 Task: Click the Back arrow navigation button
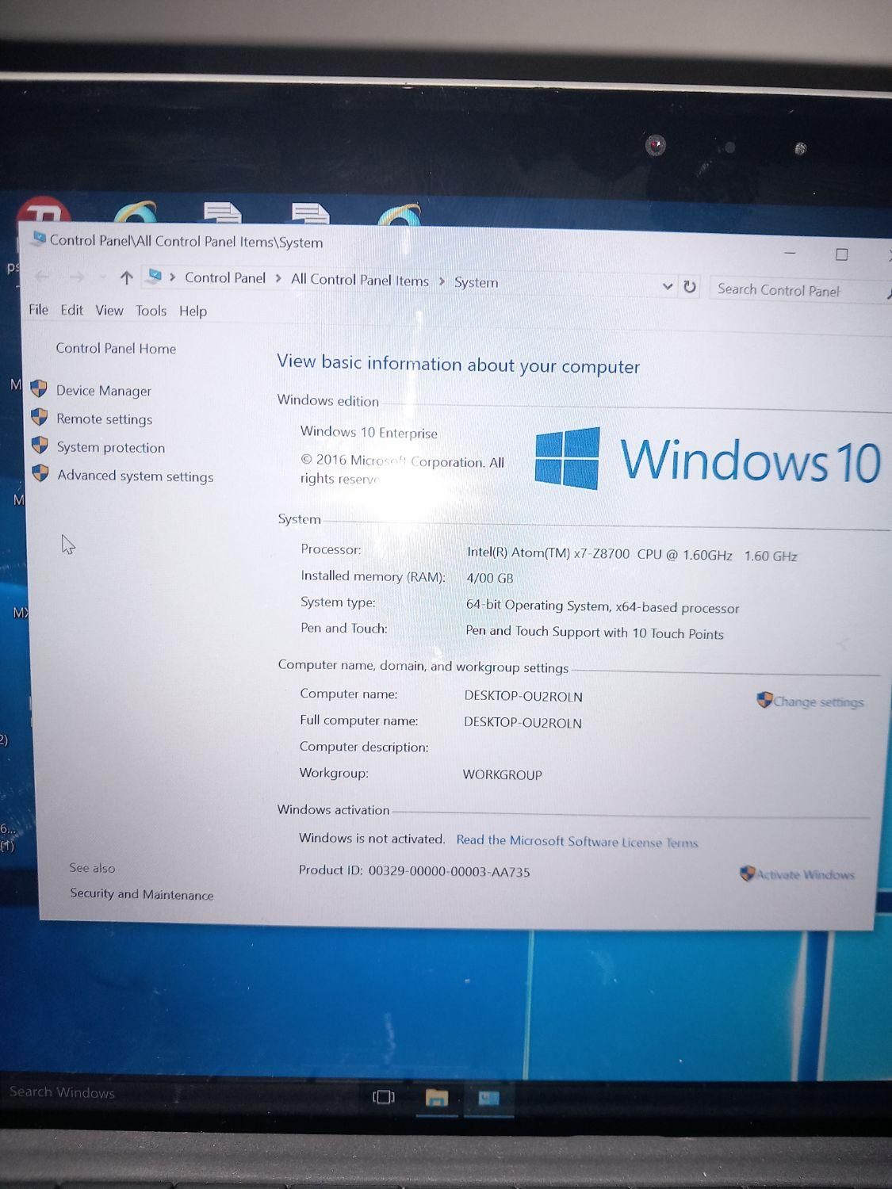coord(42,276)
